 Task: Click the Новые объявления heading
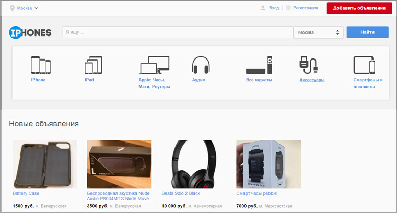tap(44, 124)
